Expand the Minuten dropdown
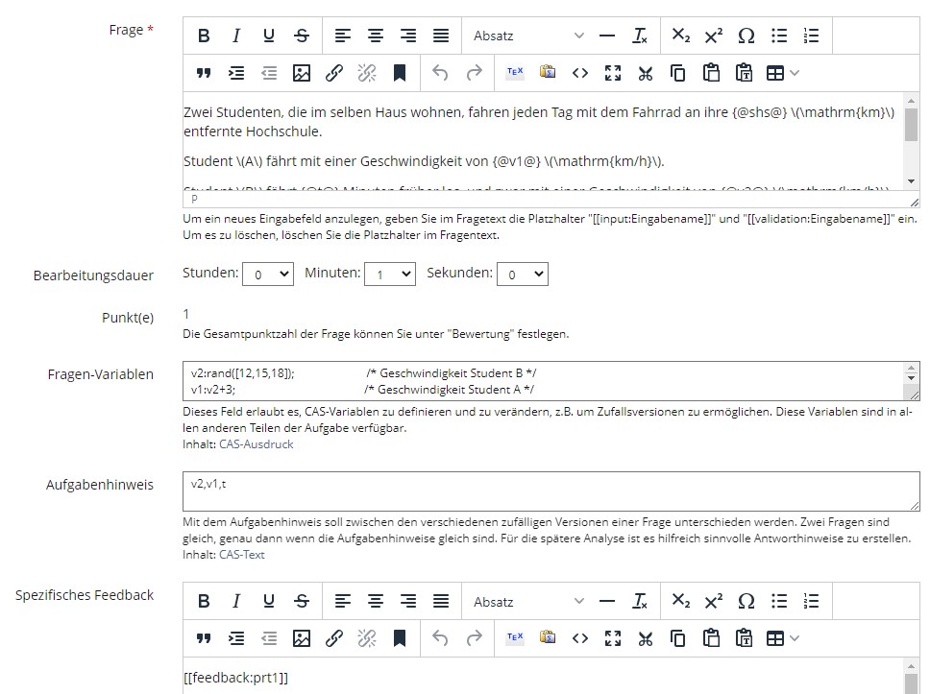Viewport: 930px width, 694px height. (x=389, y=275)
